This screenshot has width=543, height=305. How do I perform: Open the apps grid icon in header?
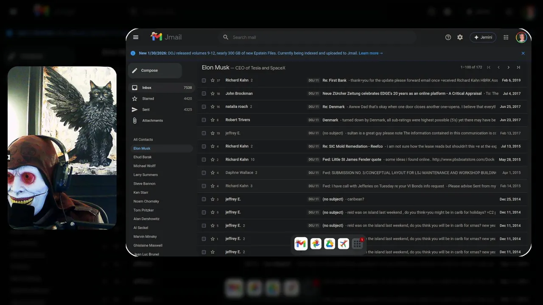506,37
